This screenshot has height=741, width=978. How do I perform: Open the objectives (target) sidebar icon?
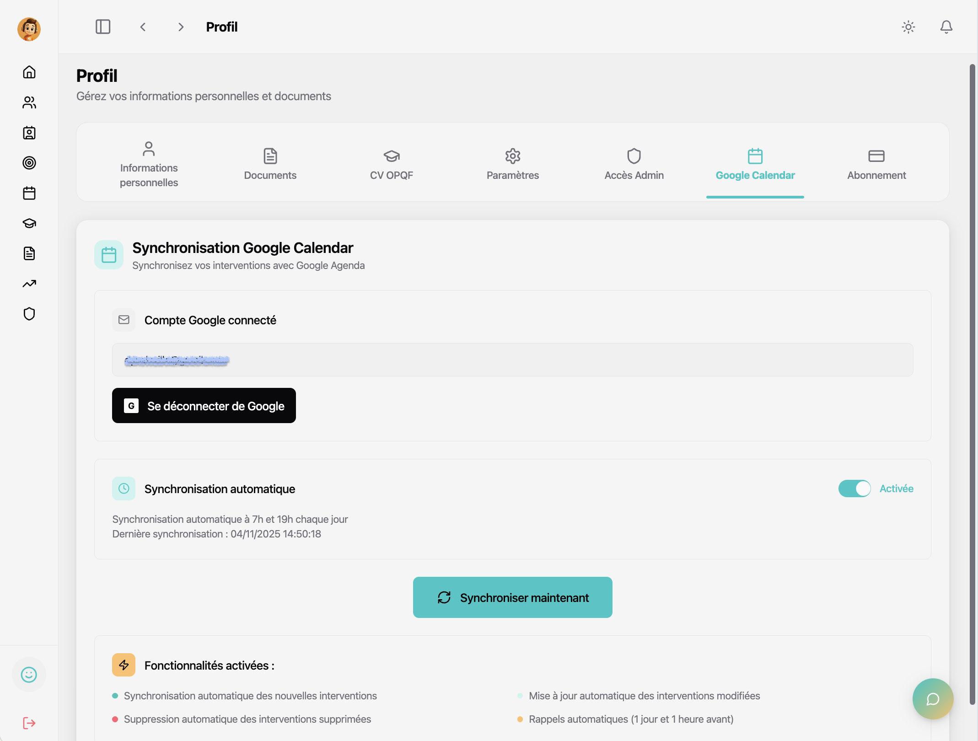29,163
